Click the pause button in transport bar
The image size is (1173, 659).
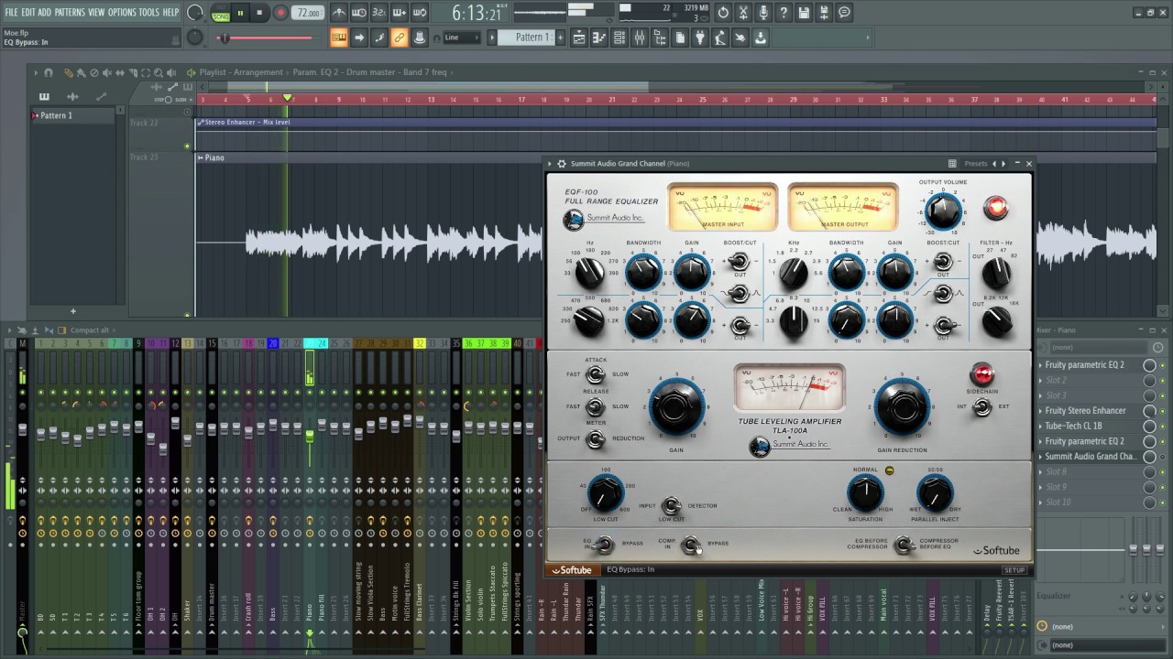(x=240, y=13)
